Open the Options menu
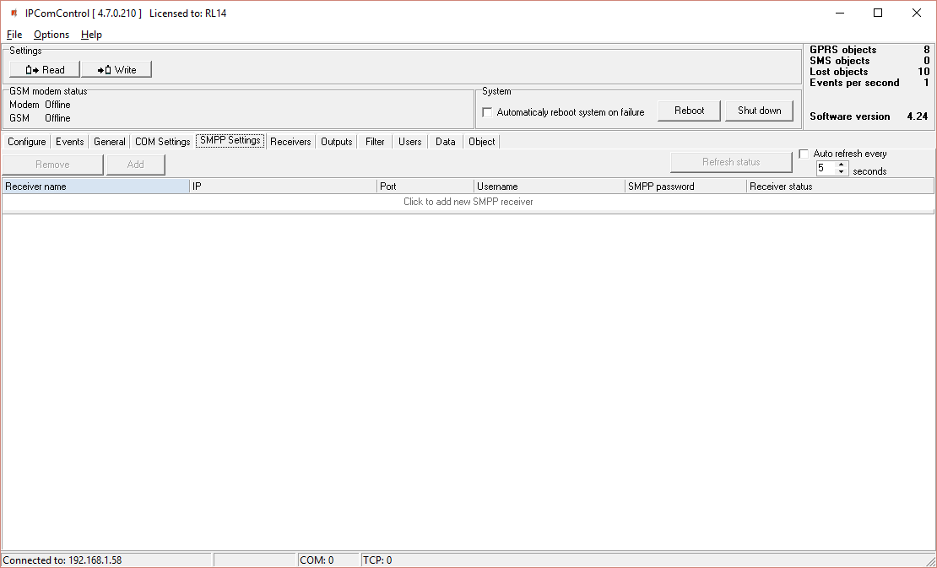Screen dimensions: 937x568 click(x=51, y=35)
